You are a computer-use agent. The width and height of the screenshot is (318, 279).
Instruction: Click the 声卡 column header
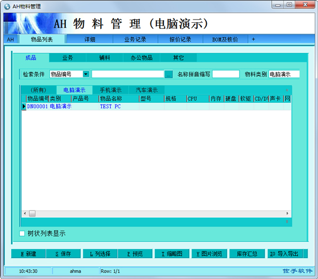click(x=276, y=99)
